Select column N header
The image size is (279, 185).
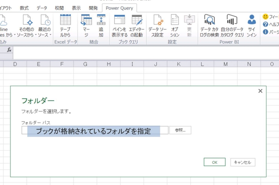click(249, 64)
